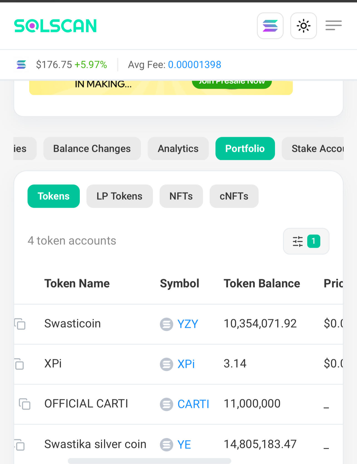The height and width of the screenshot is (464, 357).
Task: Click the horizontal scrollbar under the token table
Action: [x=149, y=461]
